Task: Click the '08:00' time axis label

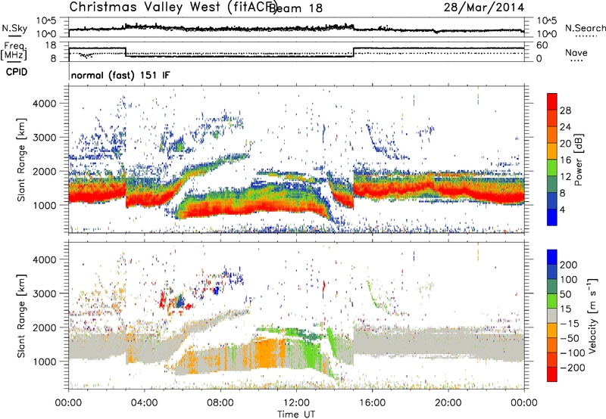Action: click(220, 403)
